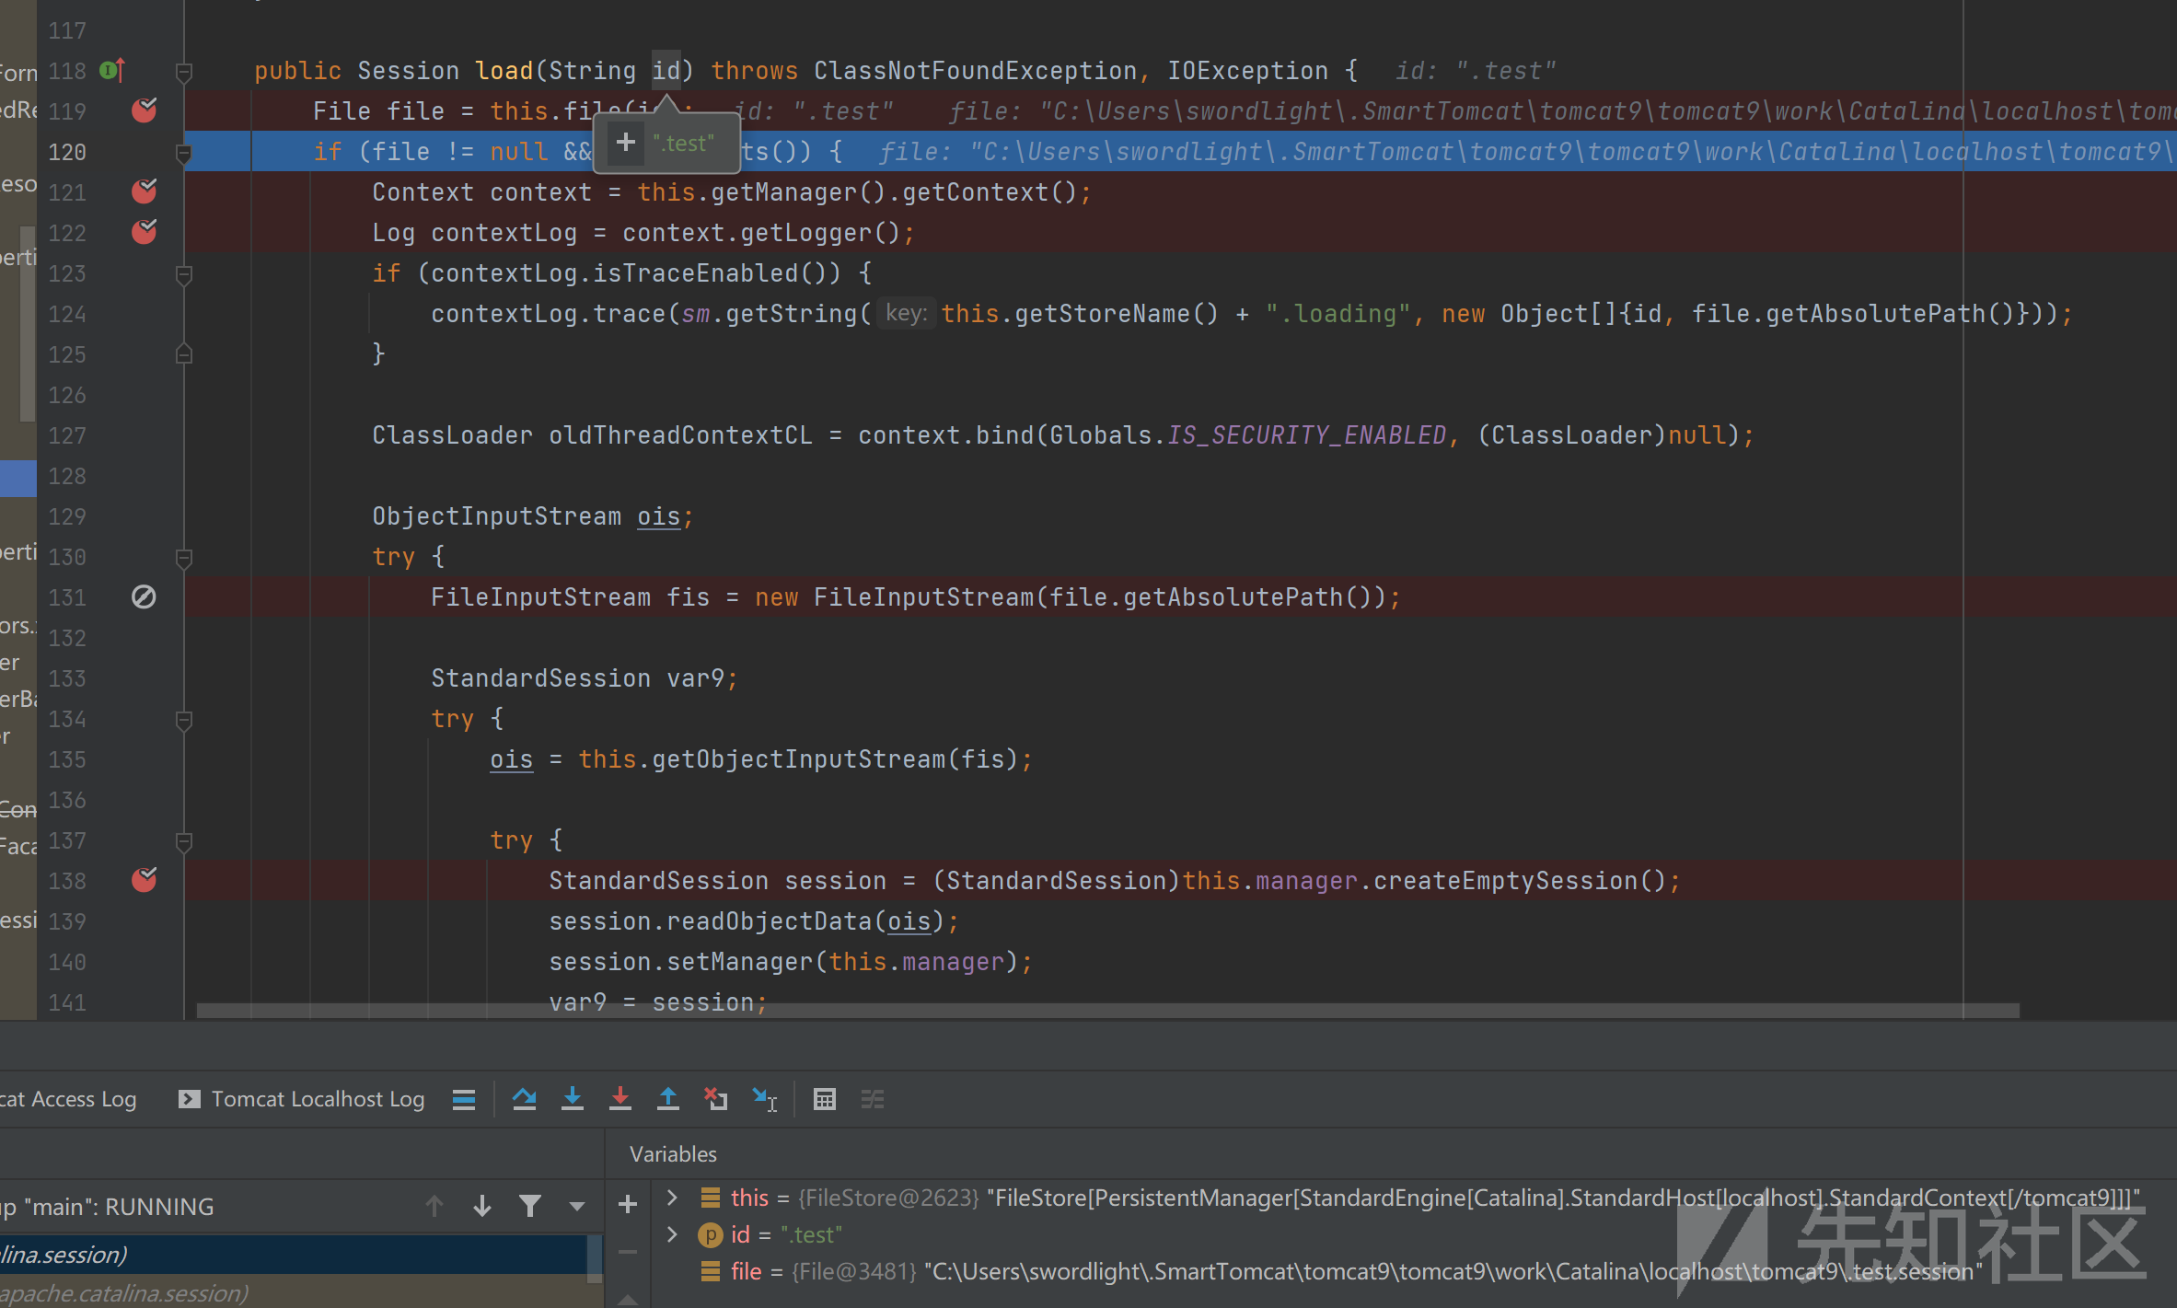Click the variables panel scroll-up arrow
The image size is (2177, 1308).
click(x=628, y=1299)
